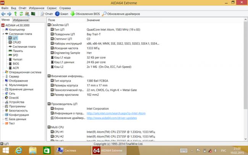Expand the Компьютер tree node
This screenshot has height=155, width=248.
click(3, 30)
